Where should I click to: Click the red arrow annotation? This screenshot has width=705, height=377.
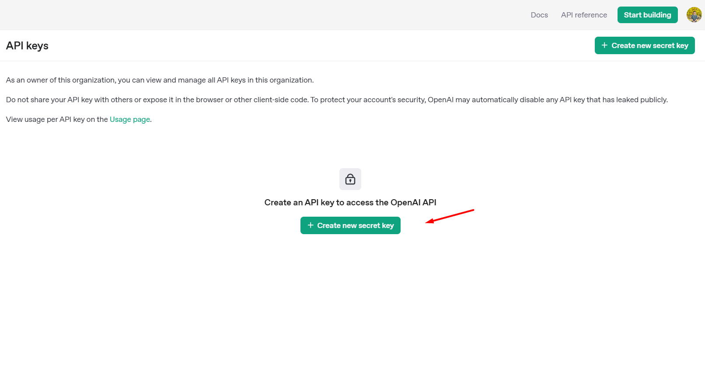[450, 216]
